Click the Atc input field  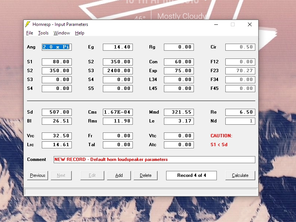point(179,145)
